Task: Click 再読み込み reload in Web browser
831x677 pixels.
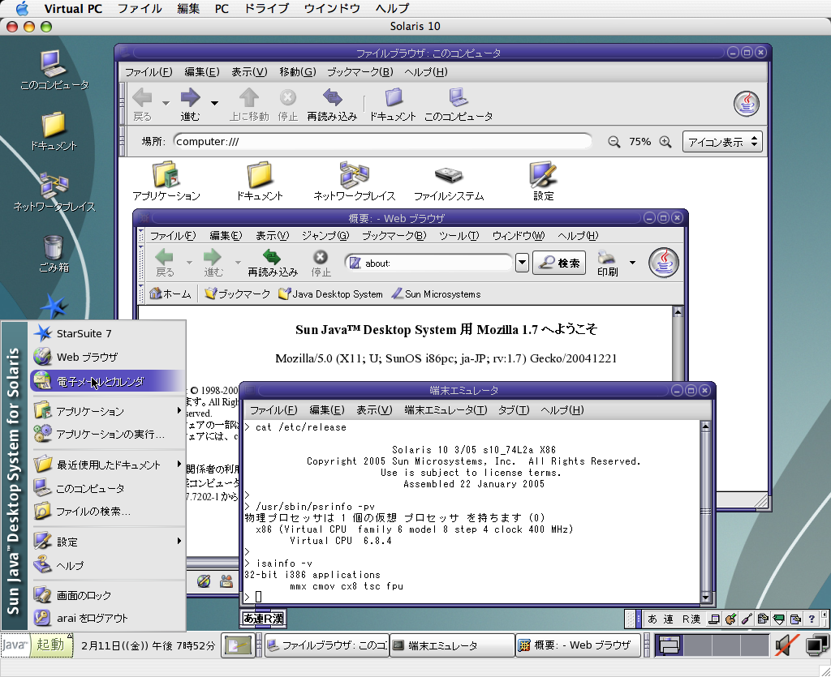Action: (x=273, y=263)
